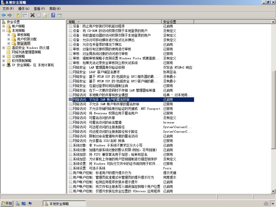Click the keyboard icon in system tray
Viewport: 276px width, 207px height.
click(266, 204)
